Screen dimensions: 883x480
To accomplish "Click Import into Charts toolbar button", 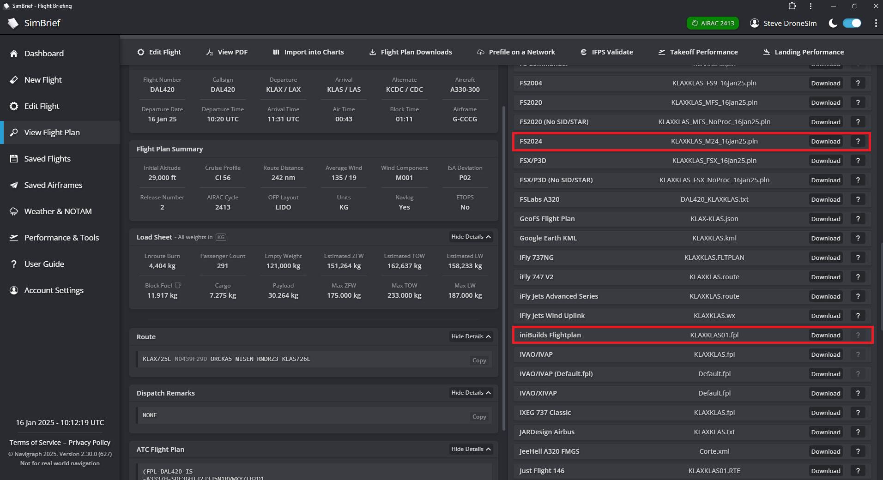I will (308, 52).
